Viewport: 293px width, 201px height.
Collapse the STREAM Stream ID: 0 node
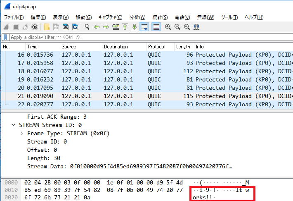coord(14,125)
